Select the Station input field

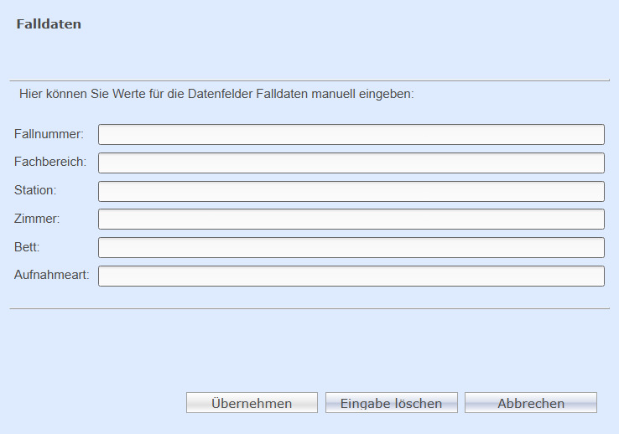pyautogui.click(x=351, y=191)
